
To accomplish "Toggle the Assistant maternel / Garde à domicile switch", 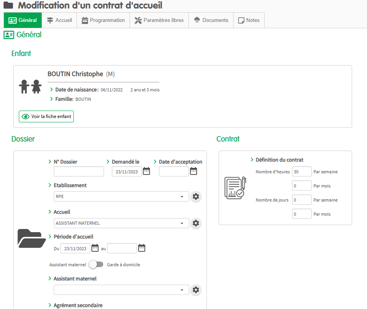I will (96, 265).
